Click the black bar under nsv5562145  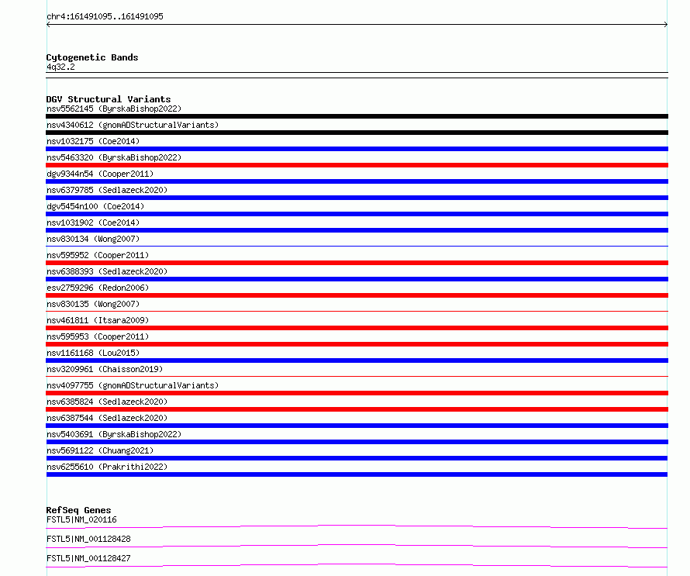[x=357, y=116]
